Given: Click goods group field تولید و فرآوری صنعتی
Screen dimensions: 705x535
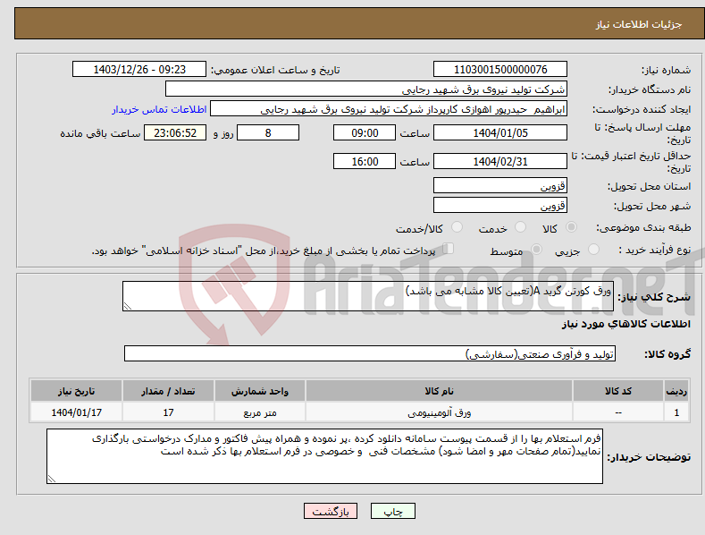Looking at the screenshot, I should (370, 353).
